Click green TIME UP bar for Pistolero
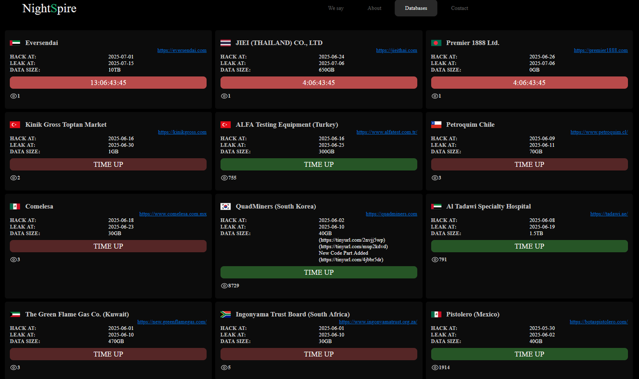 [x=529, y=354]
